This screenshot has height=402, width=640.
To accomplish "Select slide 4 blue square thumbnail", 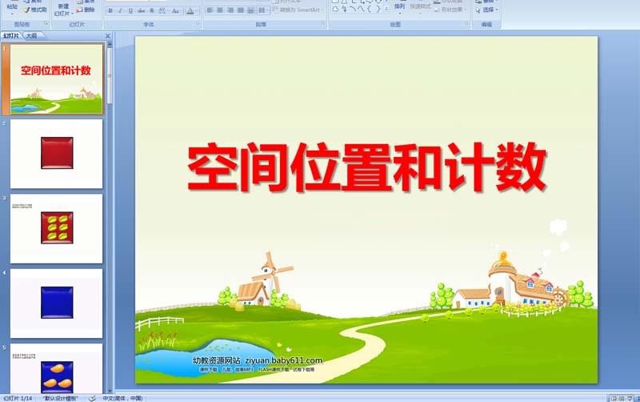I will [x=56, y=304].
